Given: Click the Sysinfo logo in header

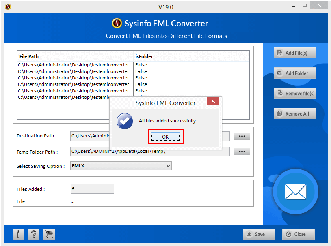Looking at the screenshot, I should click(x=117, y=24).
